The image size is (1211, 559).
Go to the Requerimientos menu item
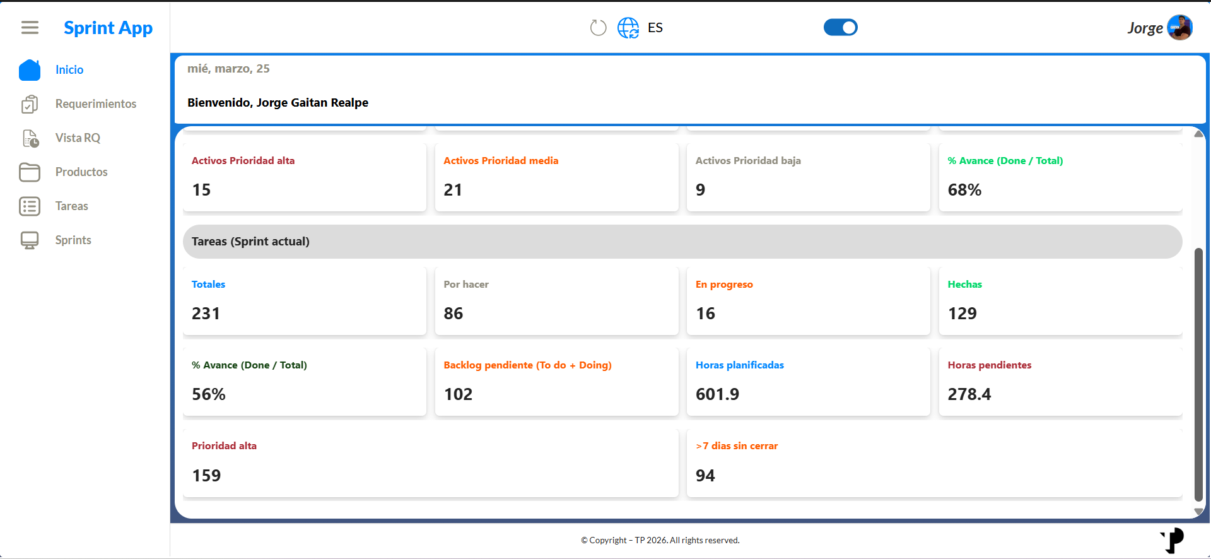click(x=96, y=104)
